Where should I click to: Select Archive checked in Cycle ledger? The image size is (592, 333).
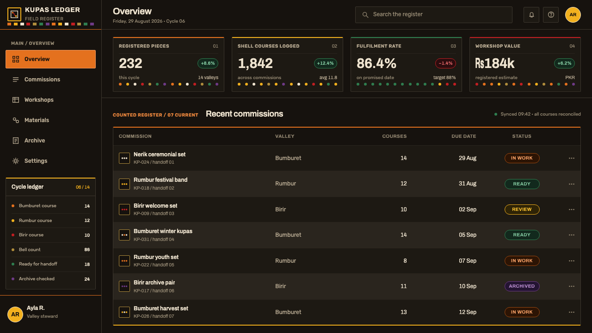51,279
